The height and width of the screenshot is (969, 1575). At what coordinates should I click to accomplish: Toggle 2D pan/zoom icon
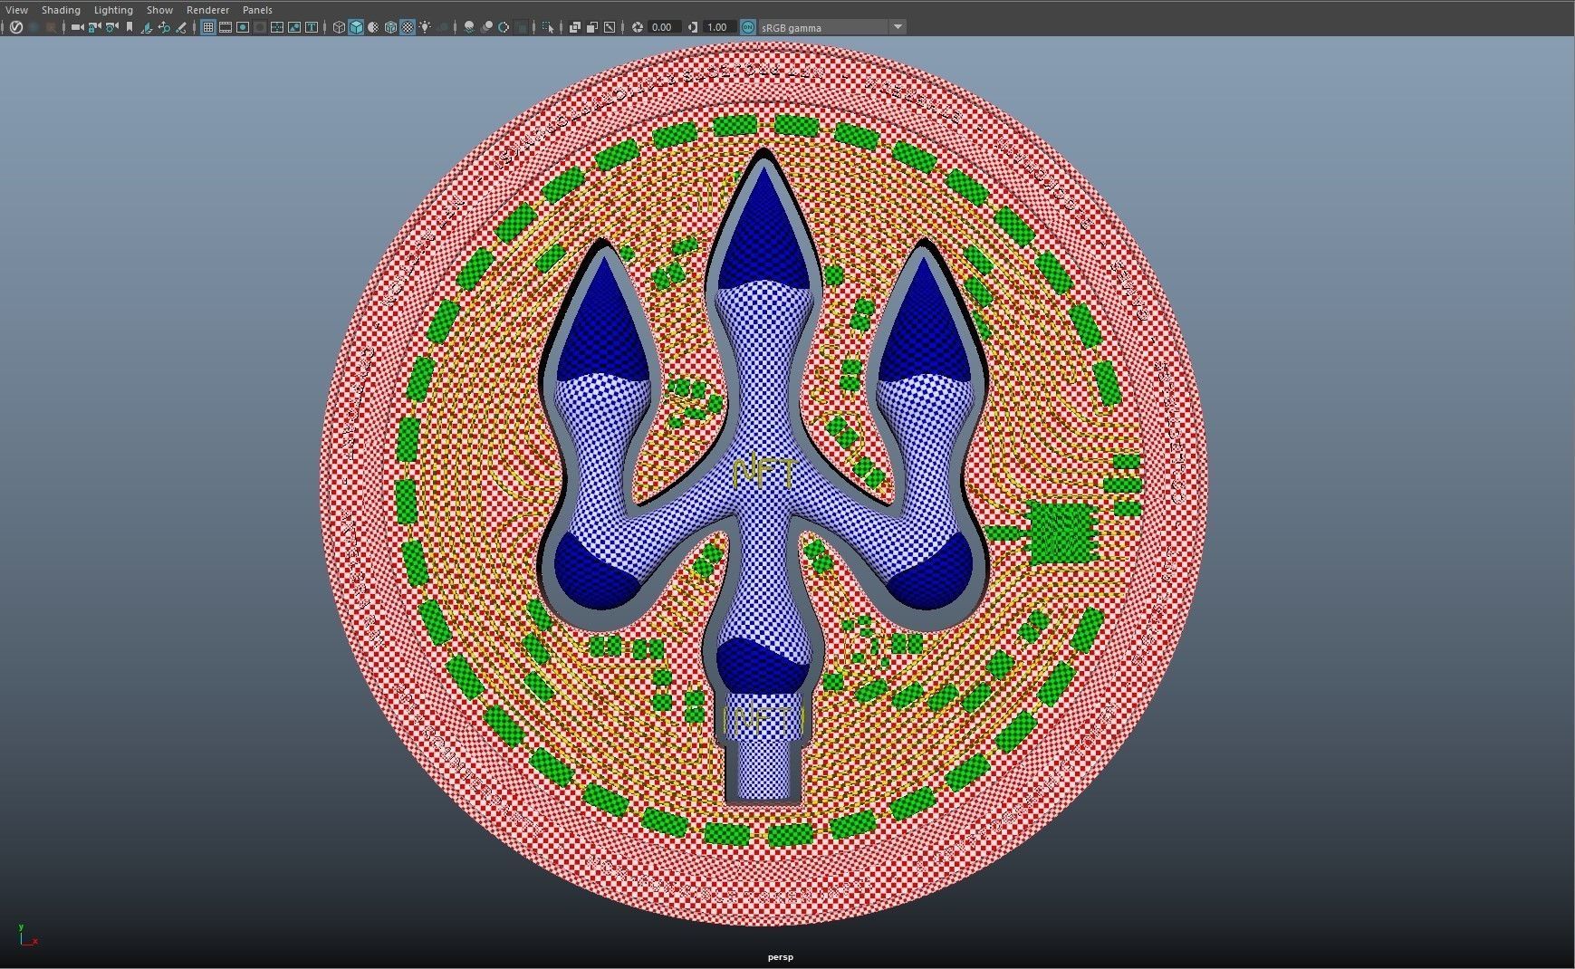tap(164, 27)
